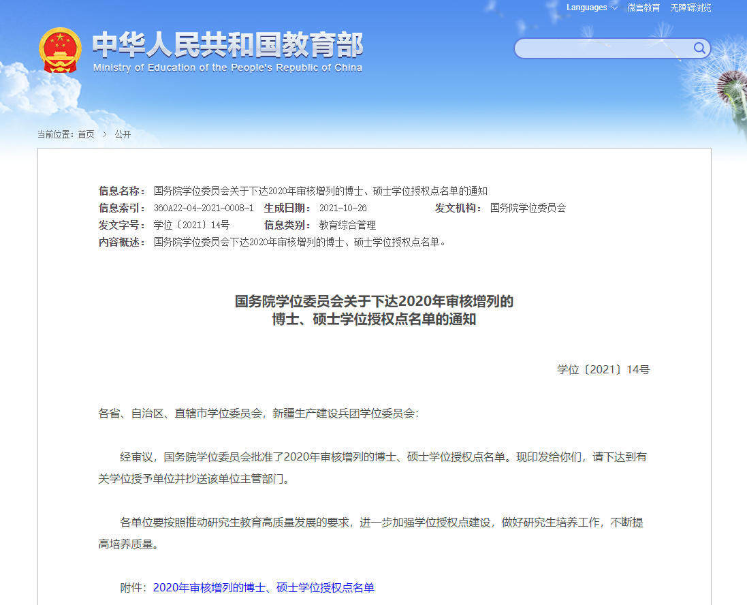Click the breadcrumb arrow after 首页

coord(105,134)
